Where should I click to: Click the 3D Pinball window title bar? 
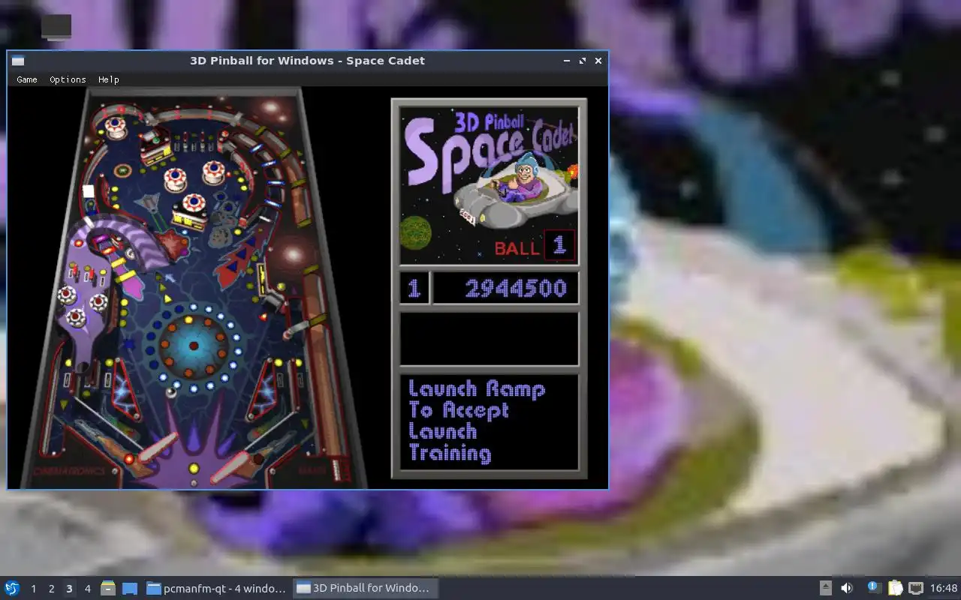tap(307, 61)
